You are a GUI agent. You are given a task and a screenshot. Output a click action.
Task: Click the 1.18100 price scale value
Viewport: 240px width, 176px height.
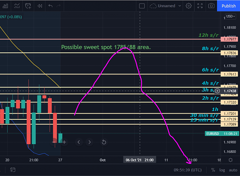coord(230,28)
